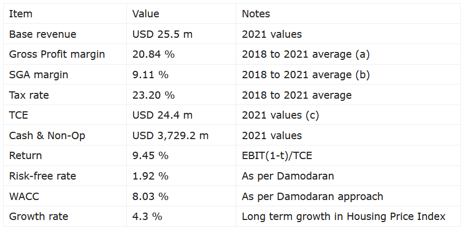The height and width of the screenshot is (231, 464).
Task: Click the USD 24.4 m cell
Action: (x=163, y=115)
